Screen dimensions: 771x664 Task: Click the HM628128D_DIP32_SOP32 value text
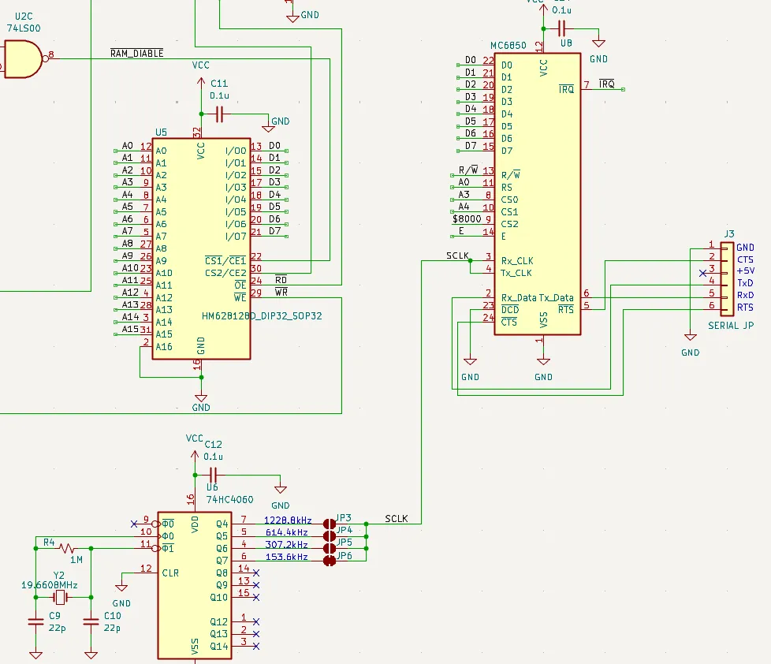pyautogui.click(x=262, y=315)
